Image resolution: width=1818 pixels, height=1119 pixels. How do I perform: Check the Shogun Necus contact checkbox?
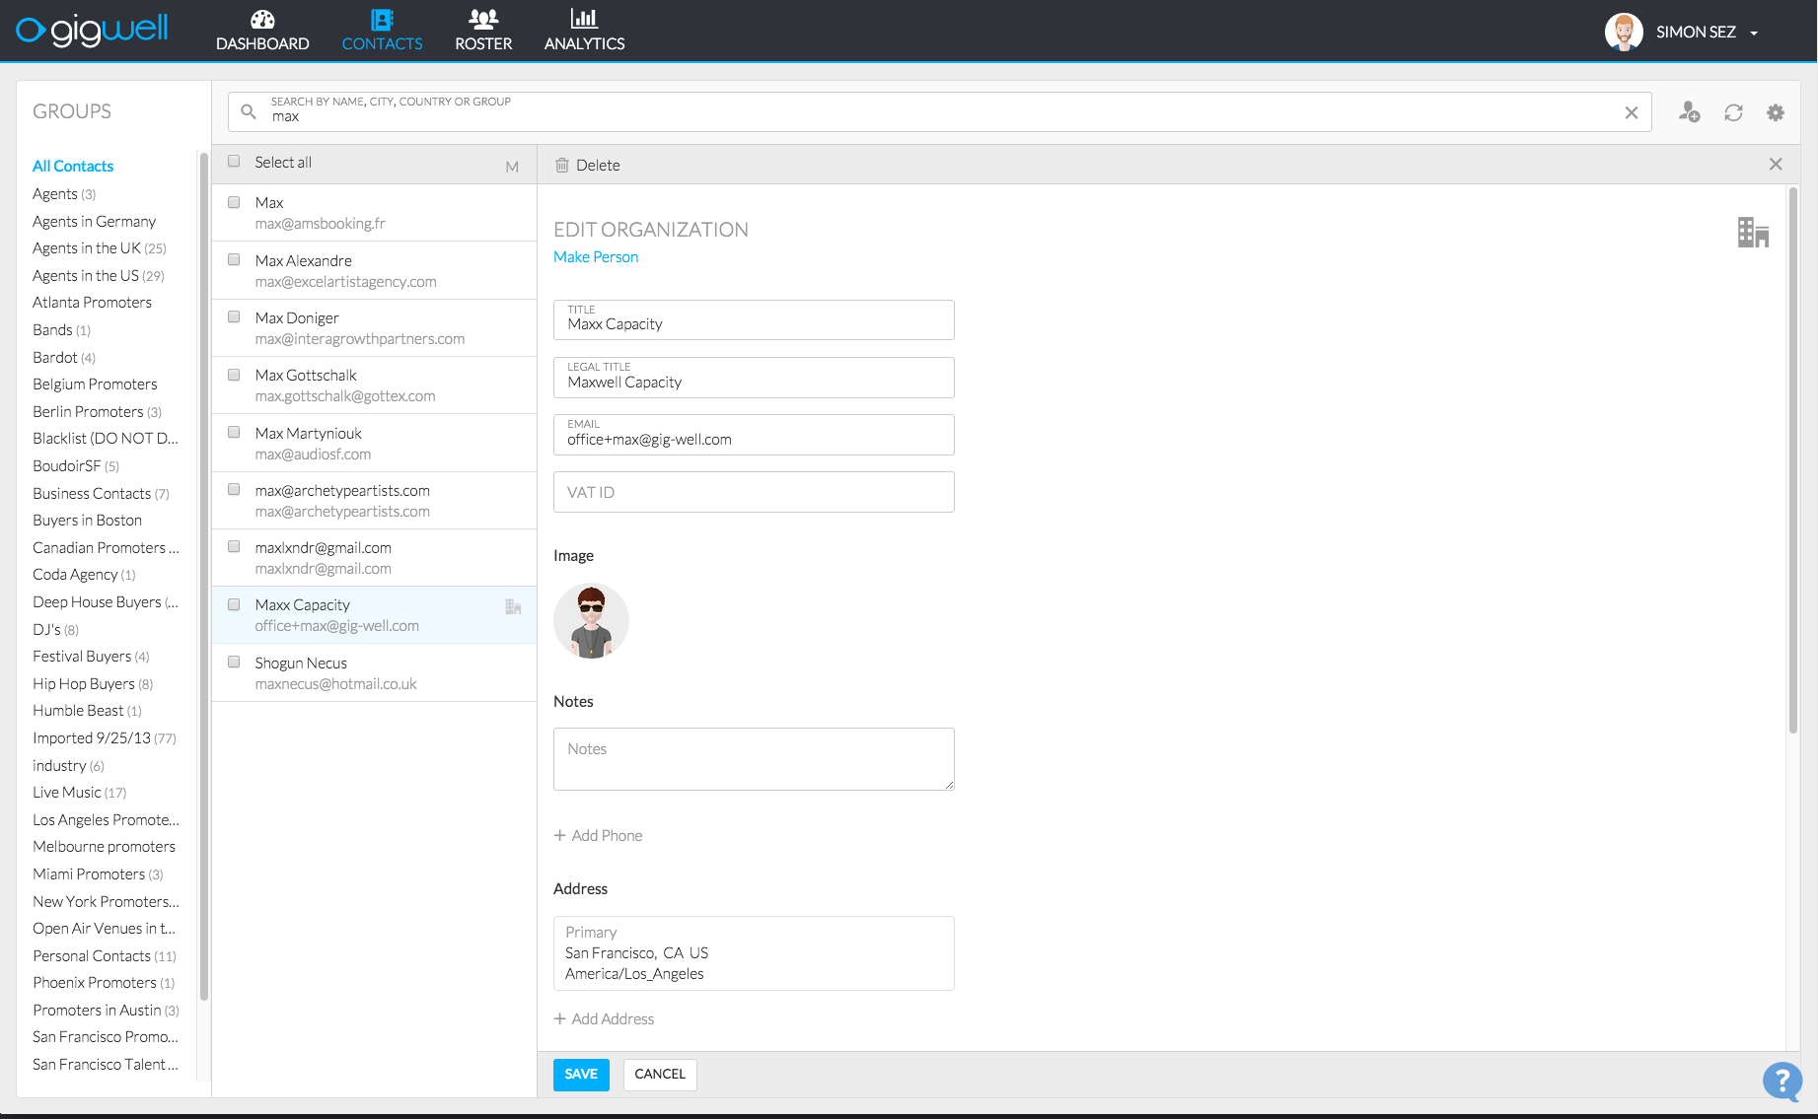tap(233, 661)
